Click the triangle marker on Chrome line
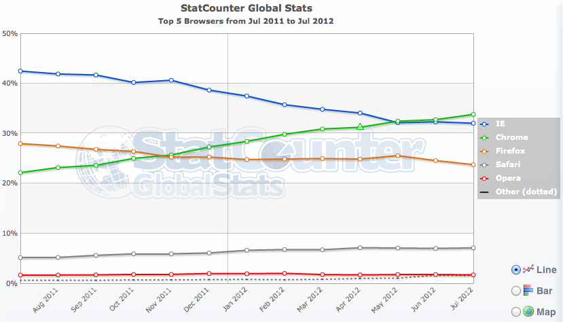This screenshot has width=563, height=322. pyautogui.click(x=360, y=126)
